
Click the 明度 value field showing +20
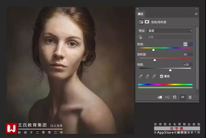tap(188, 65)
